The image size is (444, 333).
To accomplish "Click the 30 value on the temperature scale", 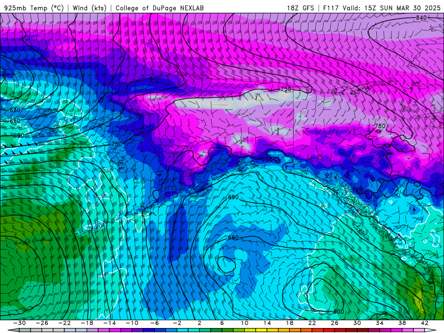I will click(357, 323).
